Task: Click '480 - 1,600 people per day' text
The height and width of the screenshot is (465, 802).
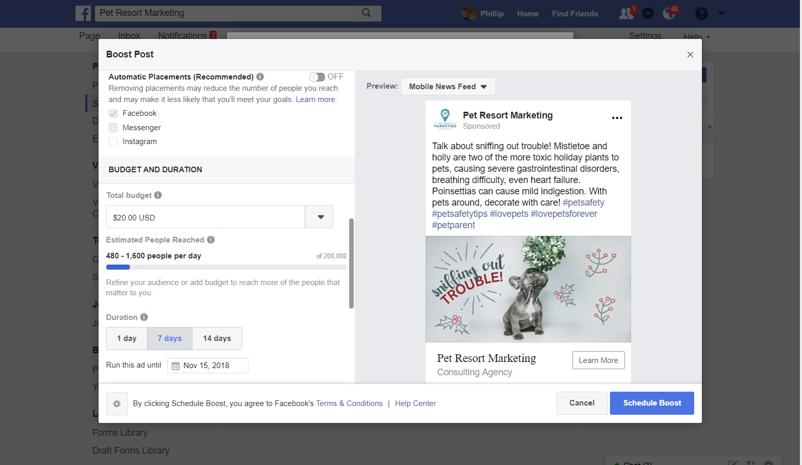Action: coord(154,256)
